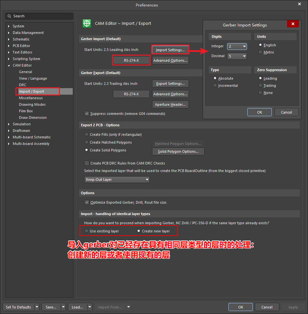Click Set To Defaults button

[x=18, y=307]
